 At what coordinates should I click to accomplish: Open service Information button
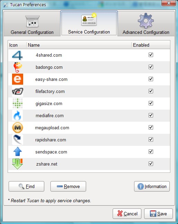click(x=152, y=186)
